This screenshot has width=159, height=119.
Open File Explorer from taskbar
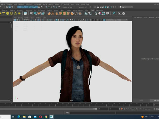click(x=24, y=117)
